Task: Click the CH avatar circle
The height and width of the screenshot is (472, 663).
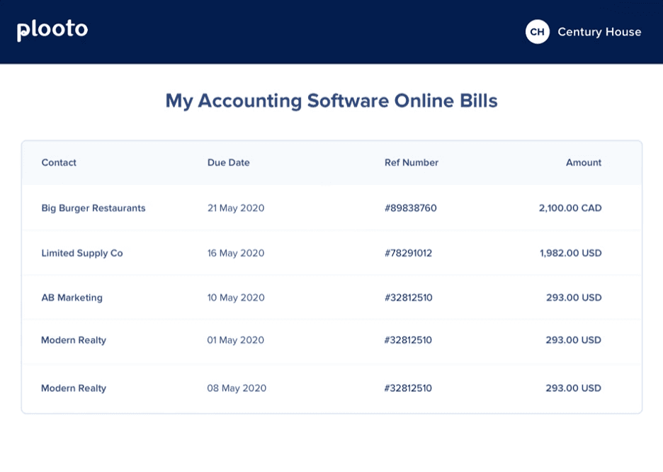Action: pyautogui.click(x=537, y=32)
